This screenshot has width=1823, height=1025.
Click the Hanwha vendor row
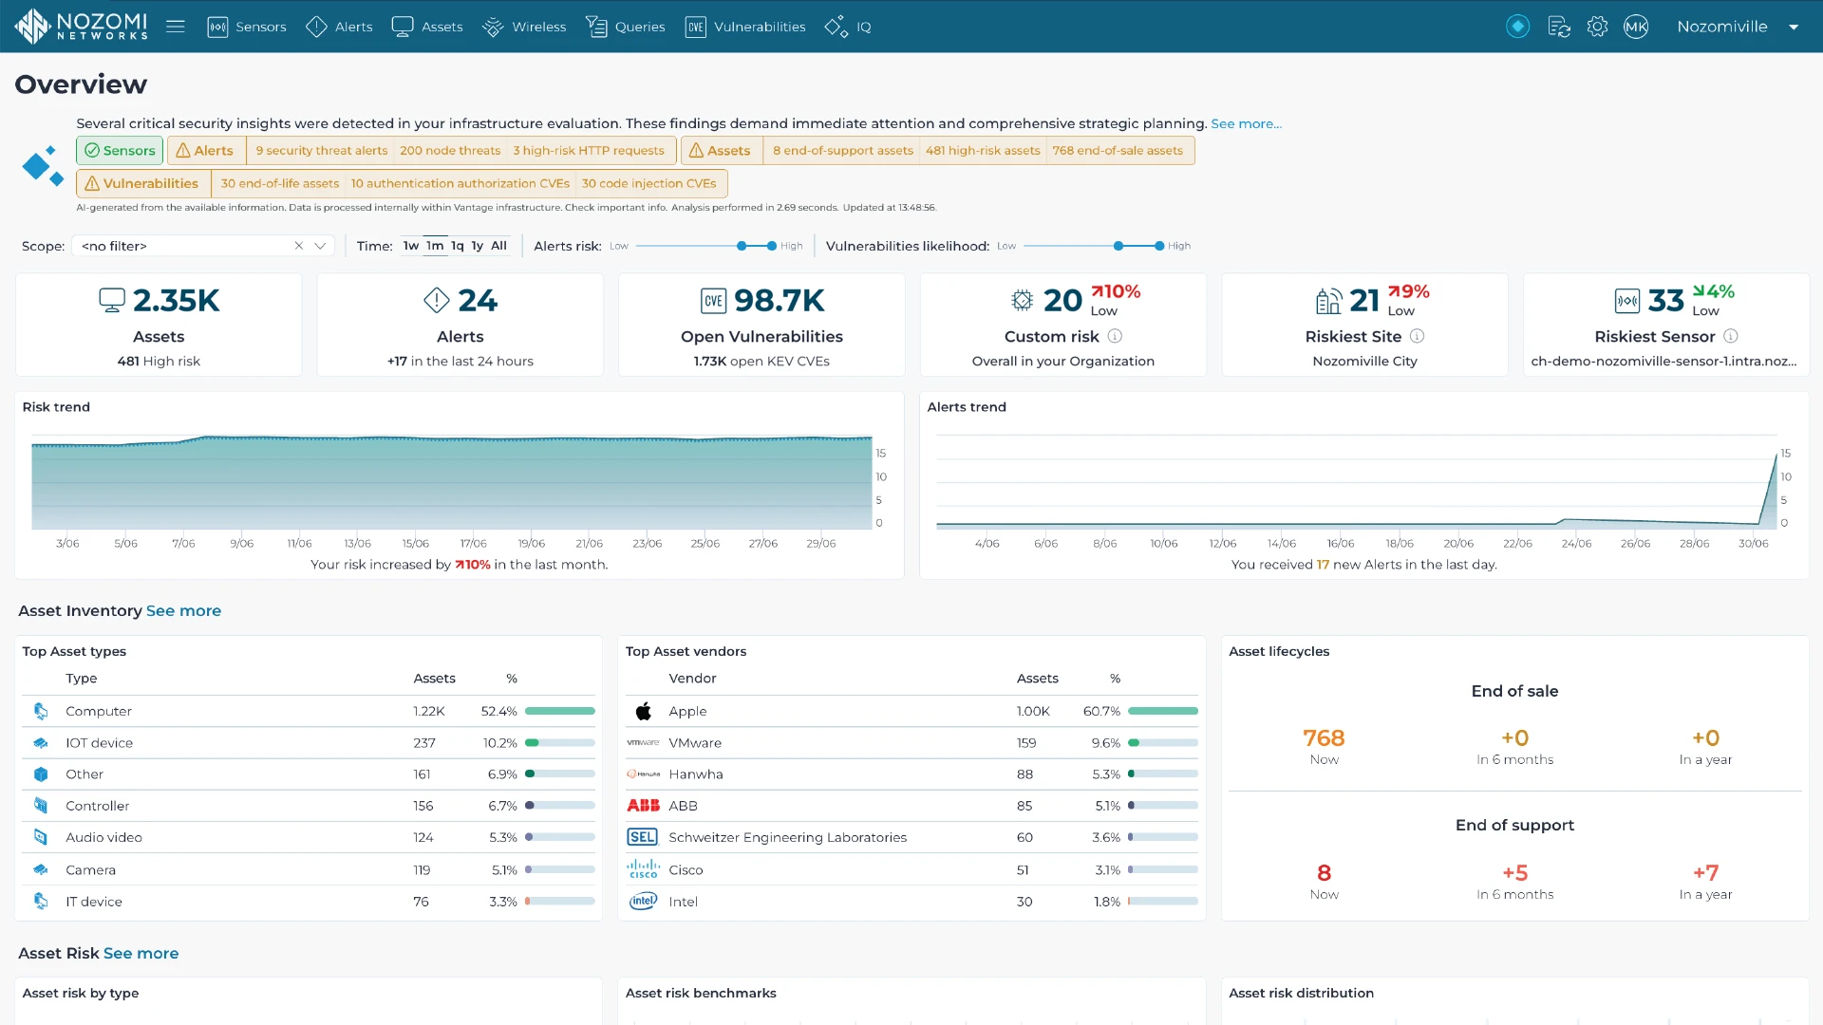pyautogui.click(x=911, y=774)
